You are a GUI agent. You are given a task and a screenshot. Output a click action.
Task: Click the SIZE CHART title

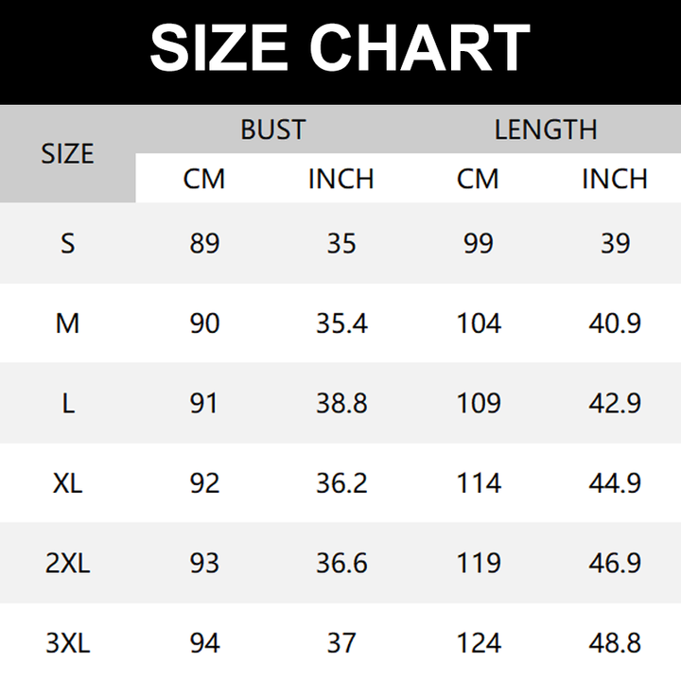click(340, 47)
